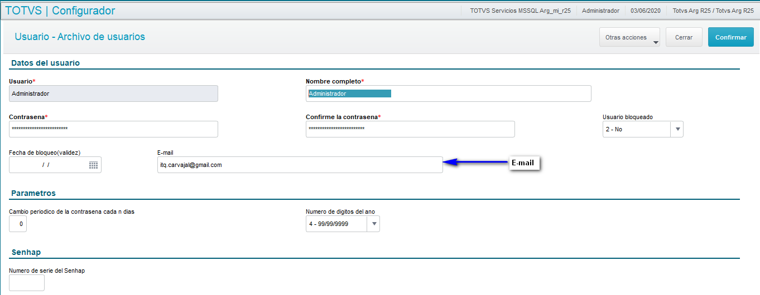Click the 'TOTVS | Configurador' title text
Viewport: 760px width, 295px height.
60,11
